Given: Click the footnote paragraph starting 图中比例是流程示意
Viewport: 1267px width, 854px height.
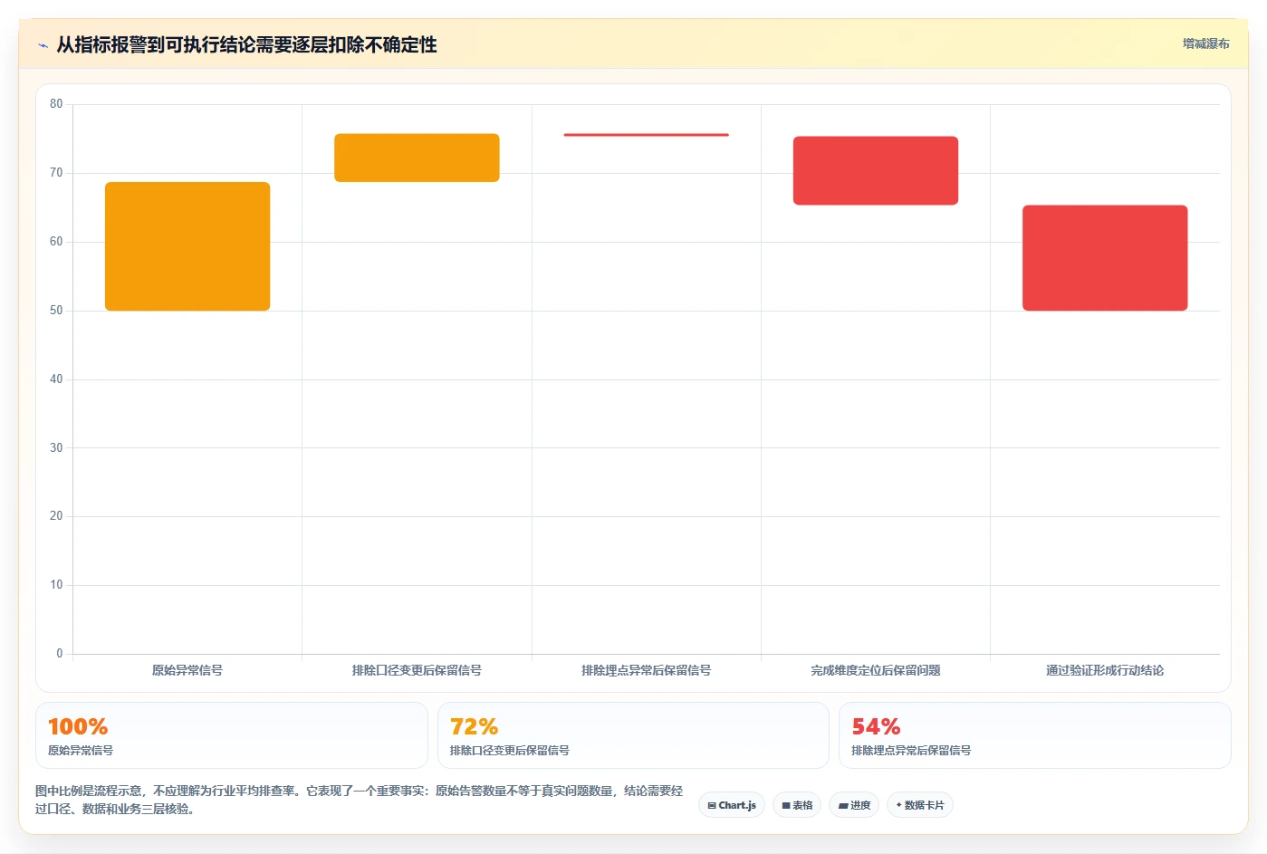Looking at the screenshot, I should (360, 800).
